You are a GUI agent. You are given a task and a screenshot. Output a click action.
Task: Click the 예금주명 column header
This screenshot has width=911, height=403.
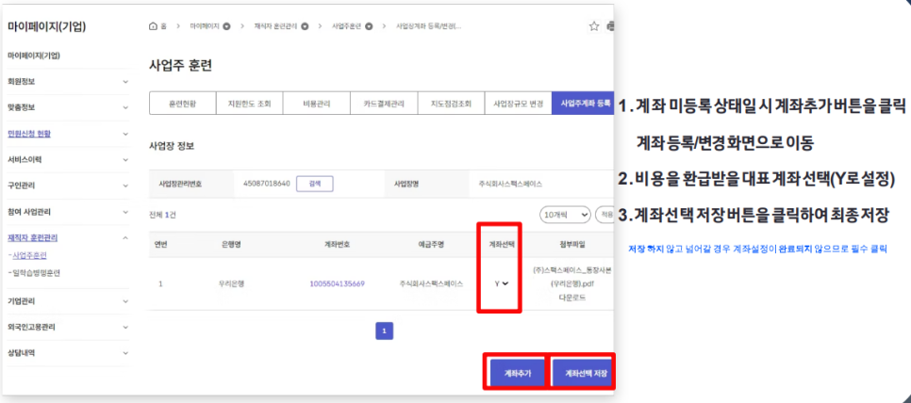(431, 245)
